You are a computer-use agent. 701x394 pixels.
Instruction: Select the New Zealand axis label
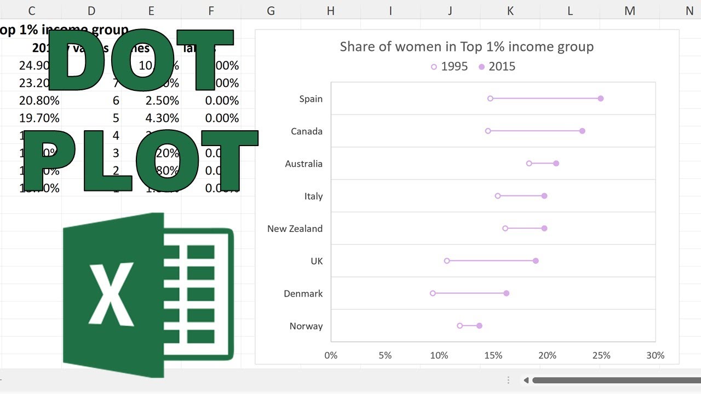(295, 229)
